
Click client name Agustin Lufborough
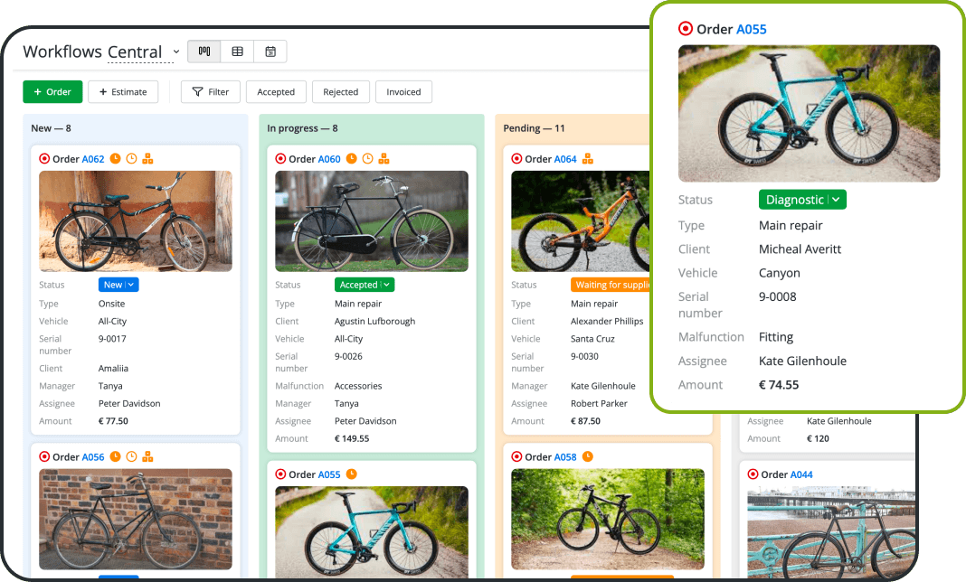pyautogui.click(x=374, y=321)
